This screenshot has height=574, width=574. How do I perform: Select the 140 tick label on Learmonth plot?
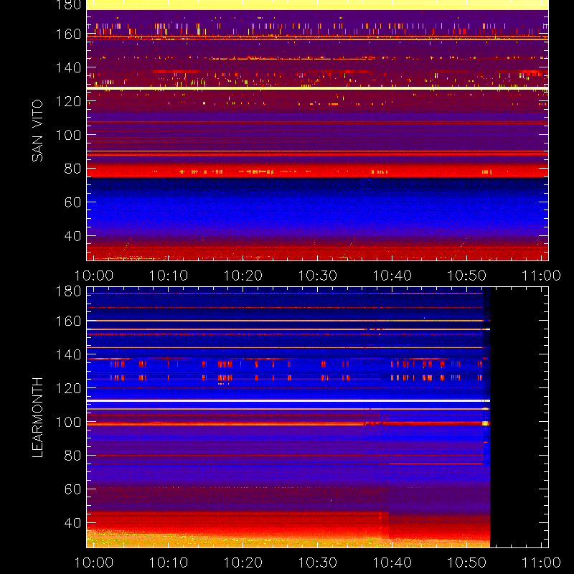68,354
